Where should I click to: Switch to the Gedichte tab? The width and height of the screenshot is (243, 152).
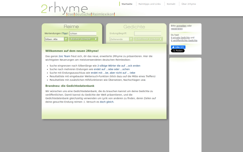[x=134, y=27]
